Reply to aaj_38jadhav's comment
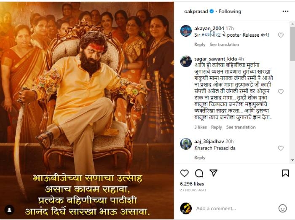 pos(200,158)
